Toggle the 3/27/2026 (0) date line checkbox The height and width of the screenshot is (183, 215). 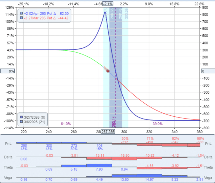coord(21,117)
